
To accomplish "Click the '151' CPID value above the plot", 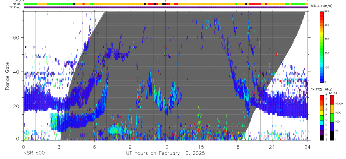I will [165, 1].
